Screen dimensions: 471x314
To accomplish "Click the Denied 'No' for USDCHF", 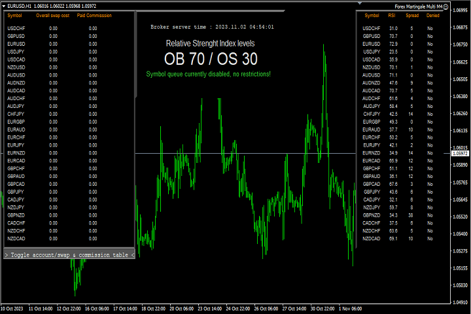I will tap(430, 28).
